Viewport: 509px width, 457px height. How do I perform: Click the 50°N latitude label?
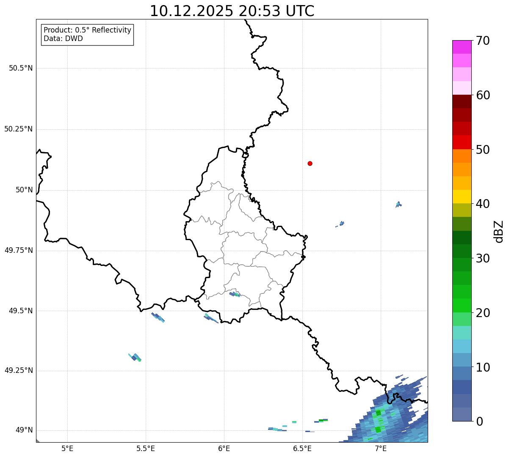[x=24, y=190]
